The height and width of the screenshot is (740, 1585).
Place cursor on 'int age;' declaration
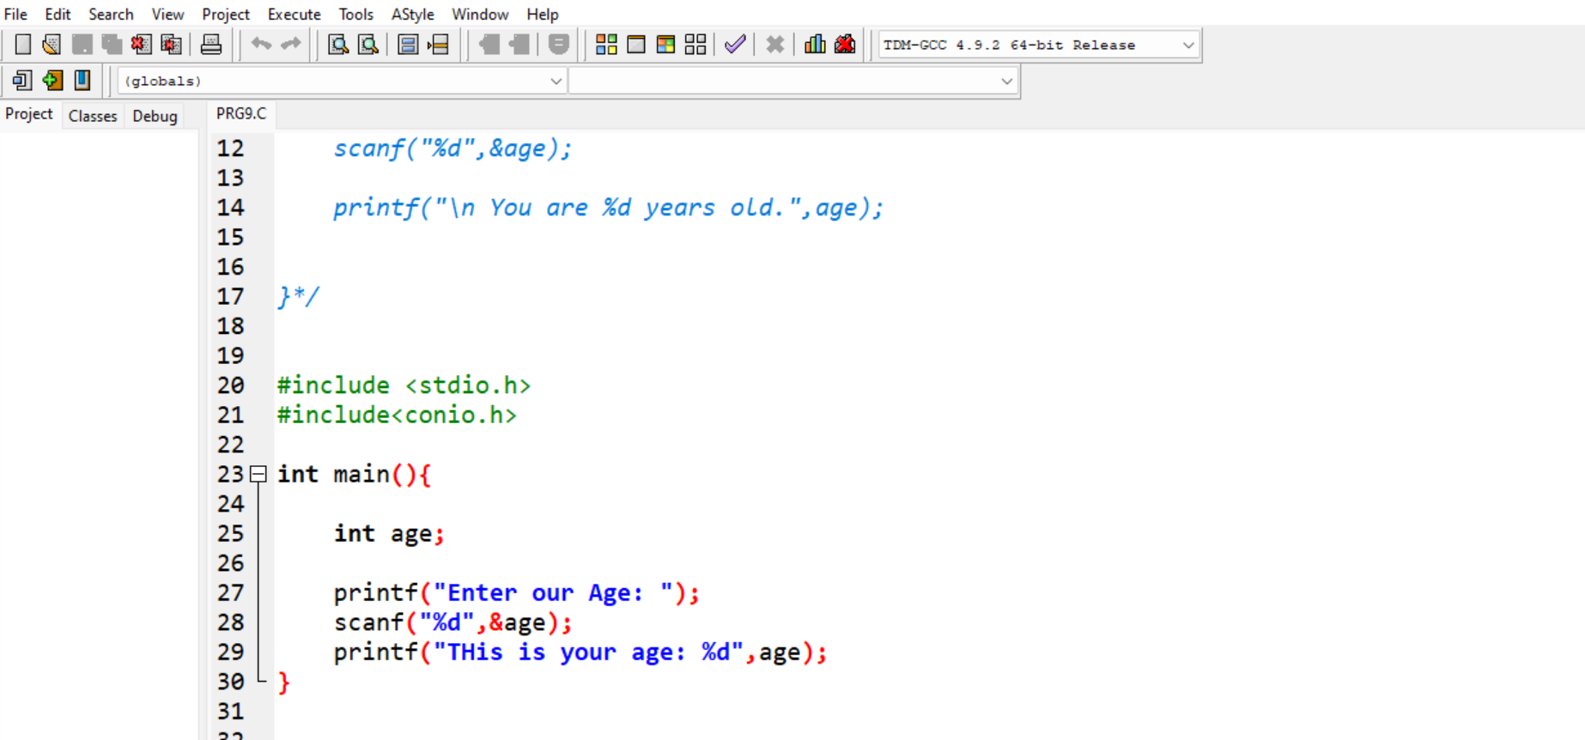[x=389, y=534]
